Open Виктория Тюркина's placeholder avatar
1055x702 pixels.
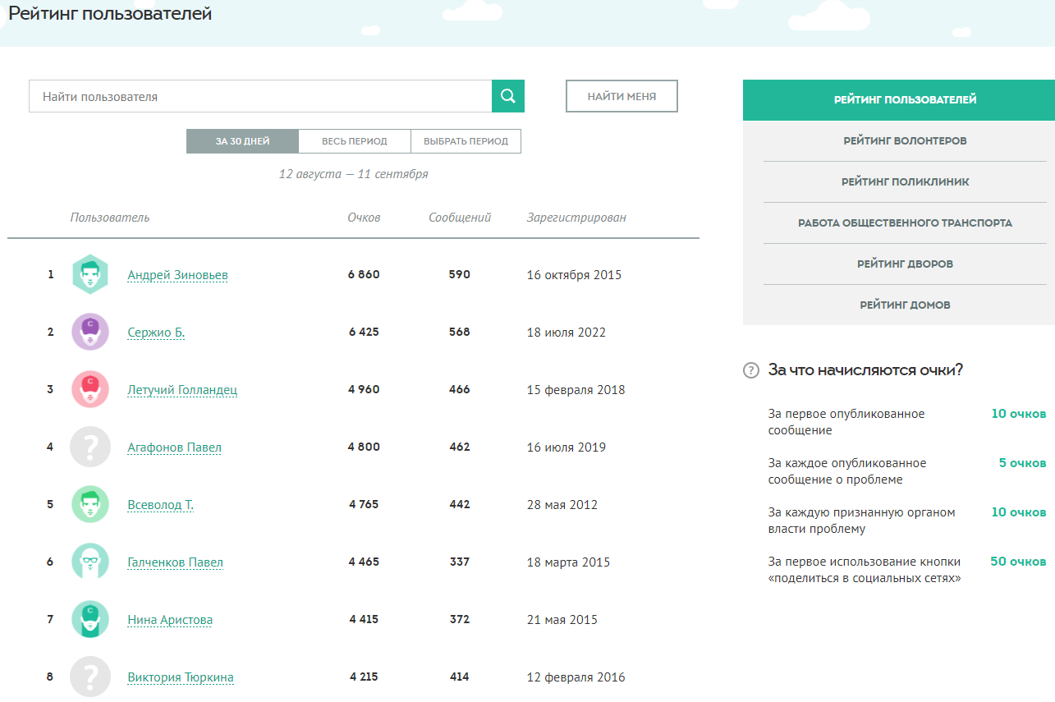click(90, 677)
